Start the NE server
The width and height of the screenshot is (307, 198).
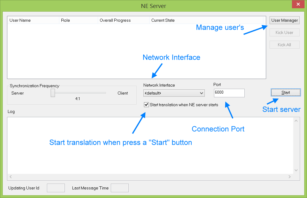click(286, 92)
